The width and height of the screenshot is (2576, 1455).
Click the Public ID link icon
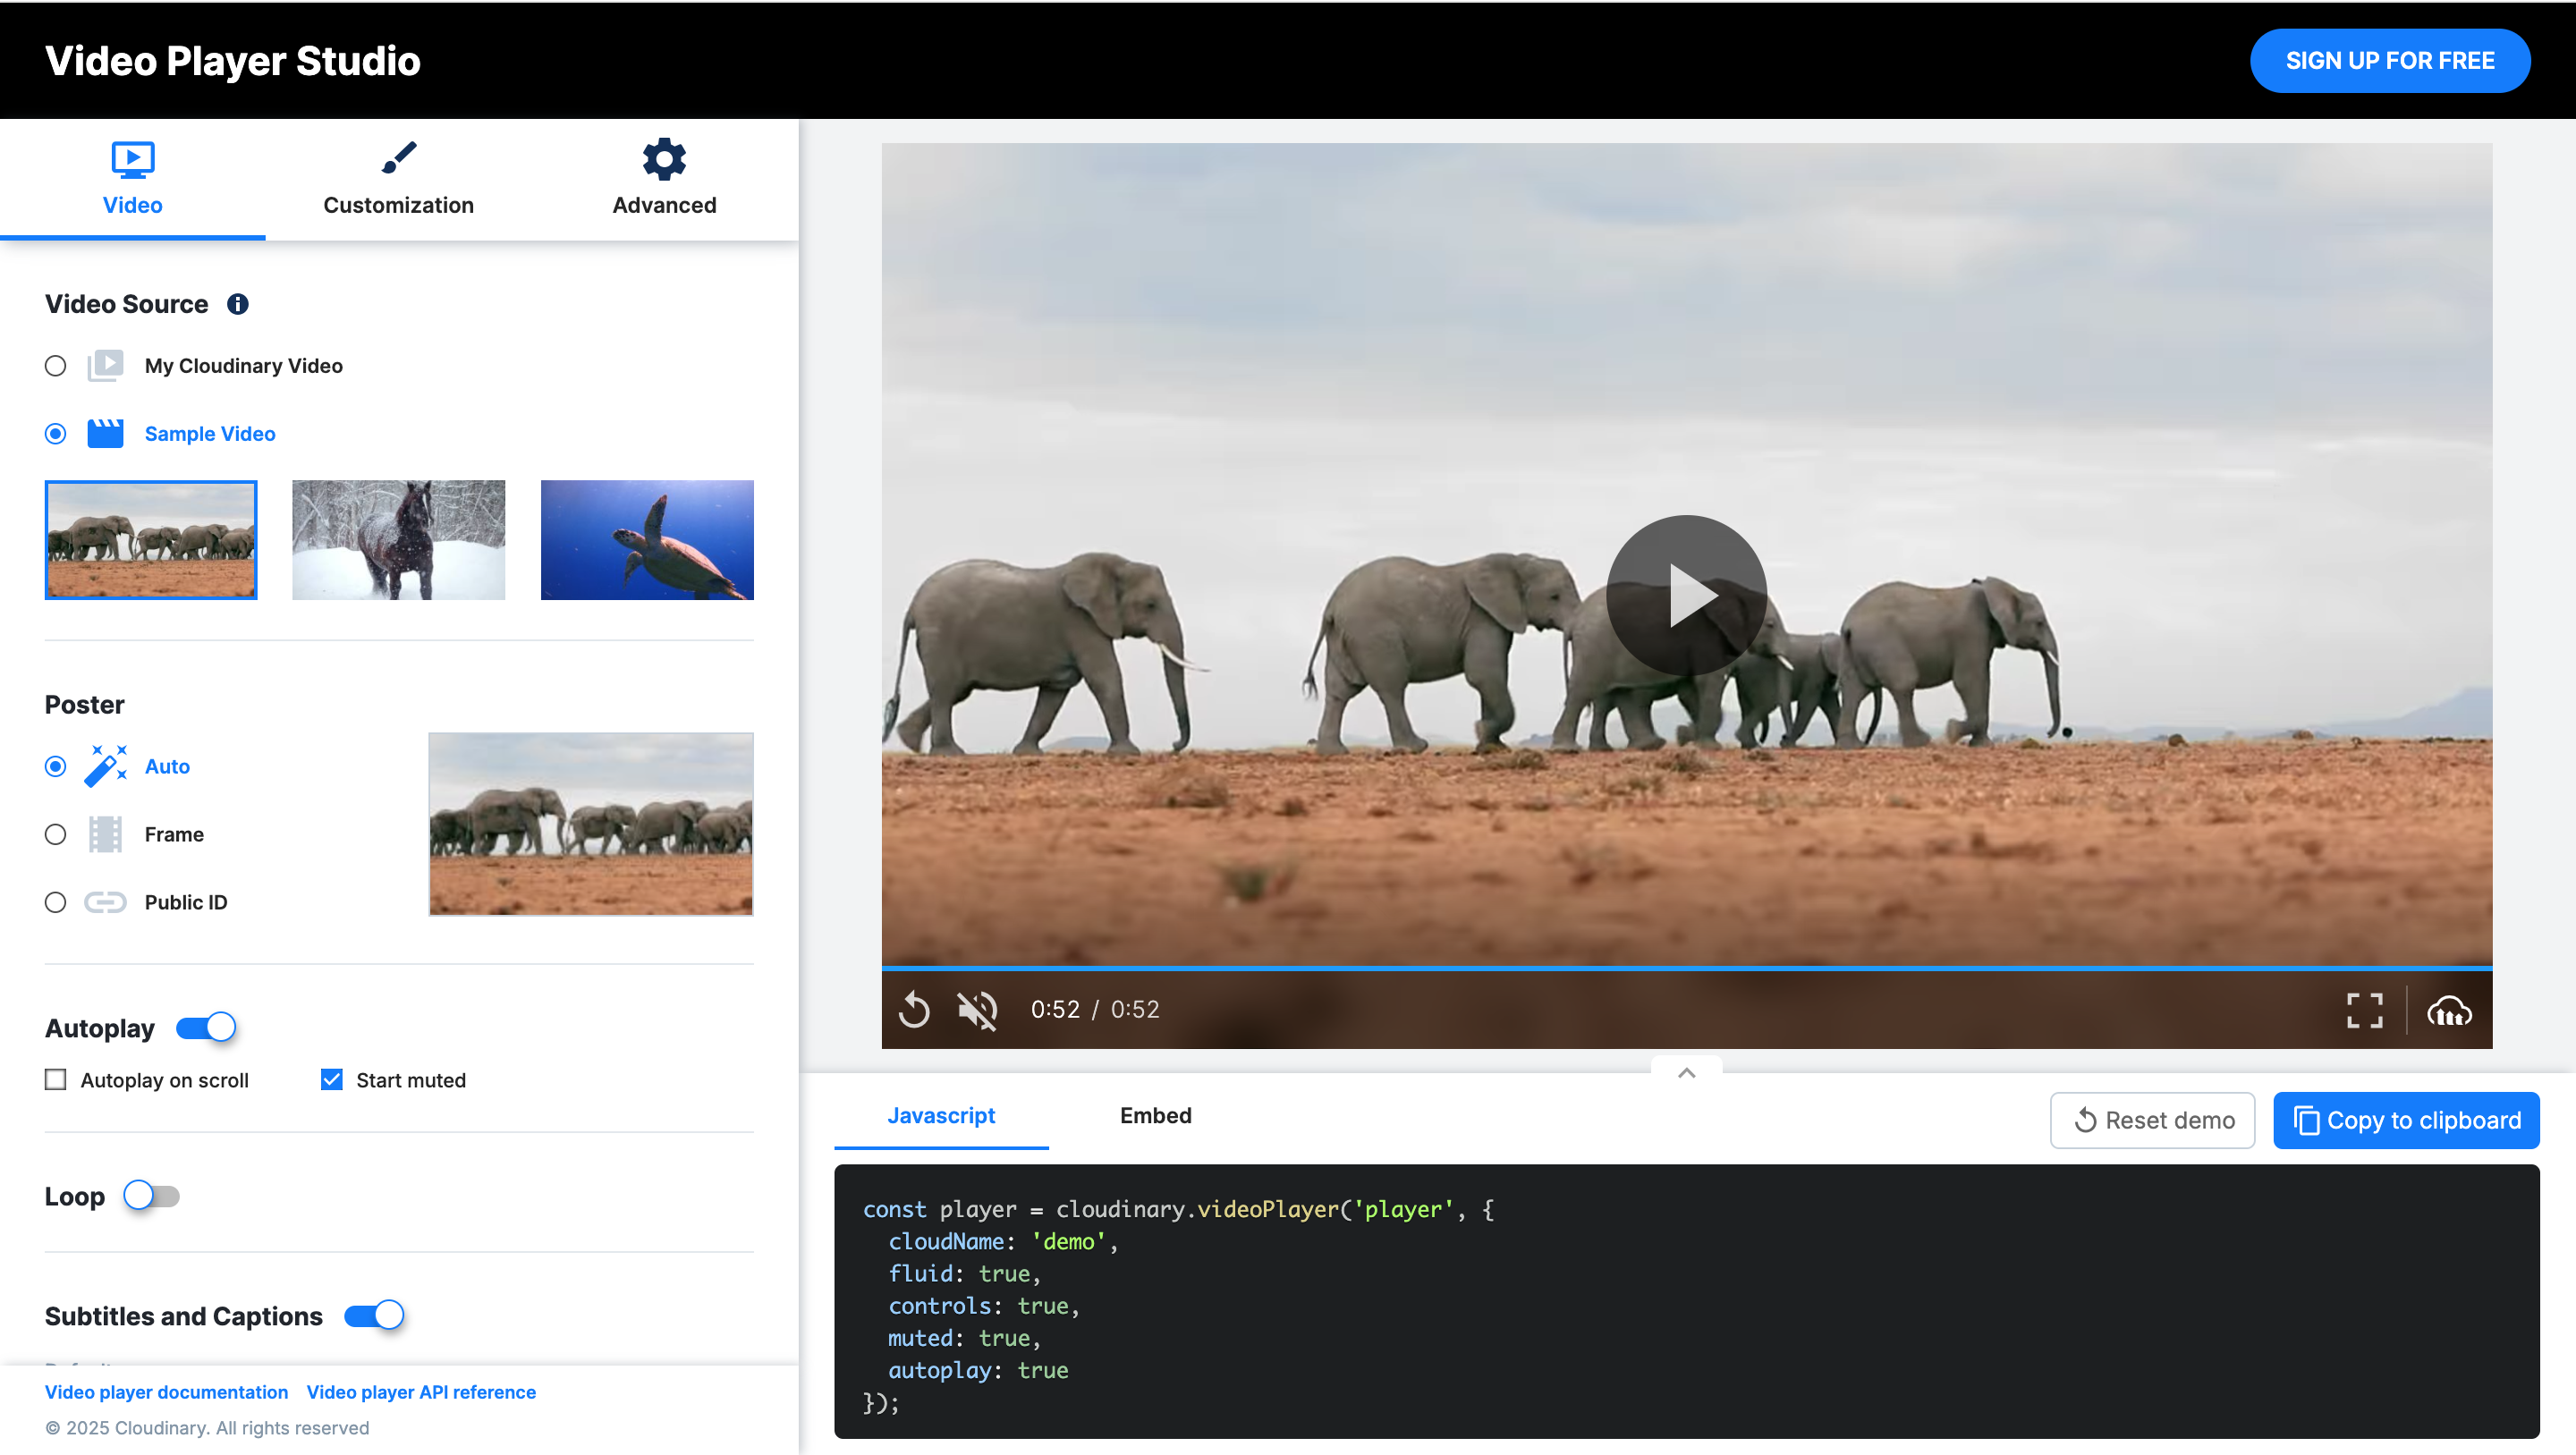[105, 902]
